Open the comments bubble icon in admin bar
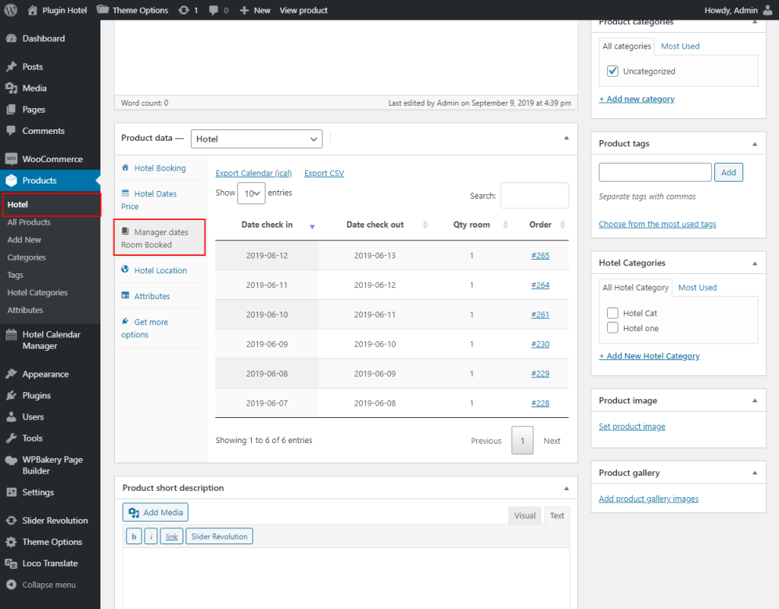 tap(214, 11)
